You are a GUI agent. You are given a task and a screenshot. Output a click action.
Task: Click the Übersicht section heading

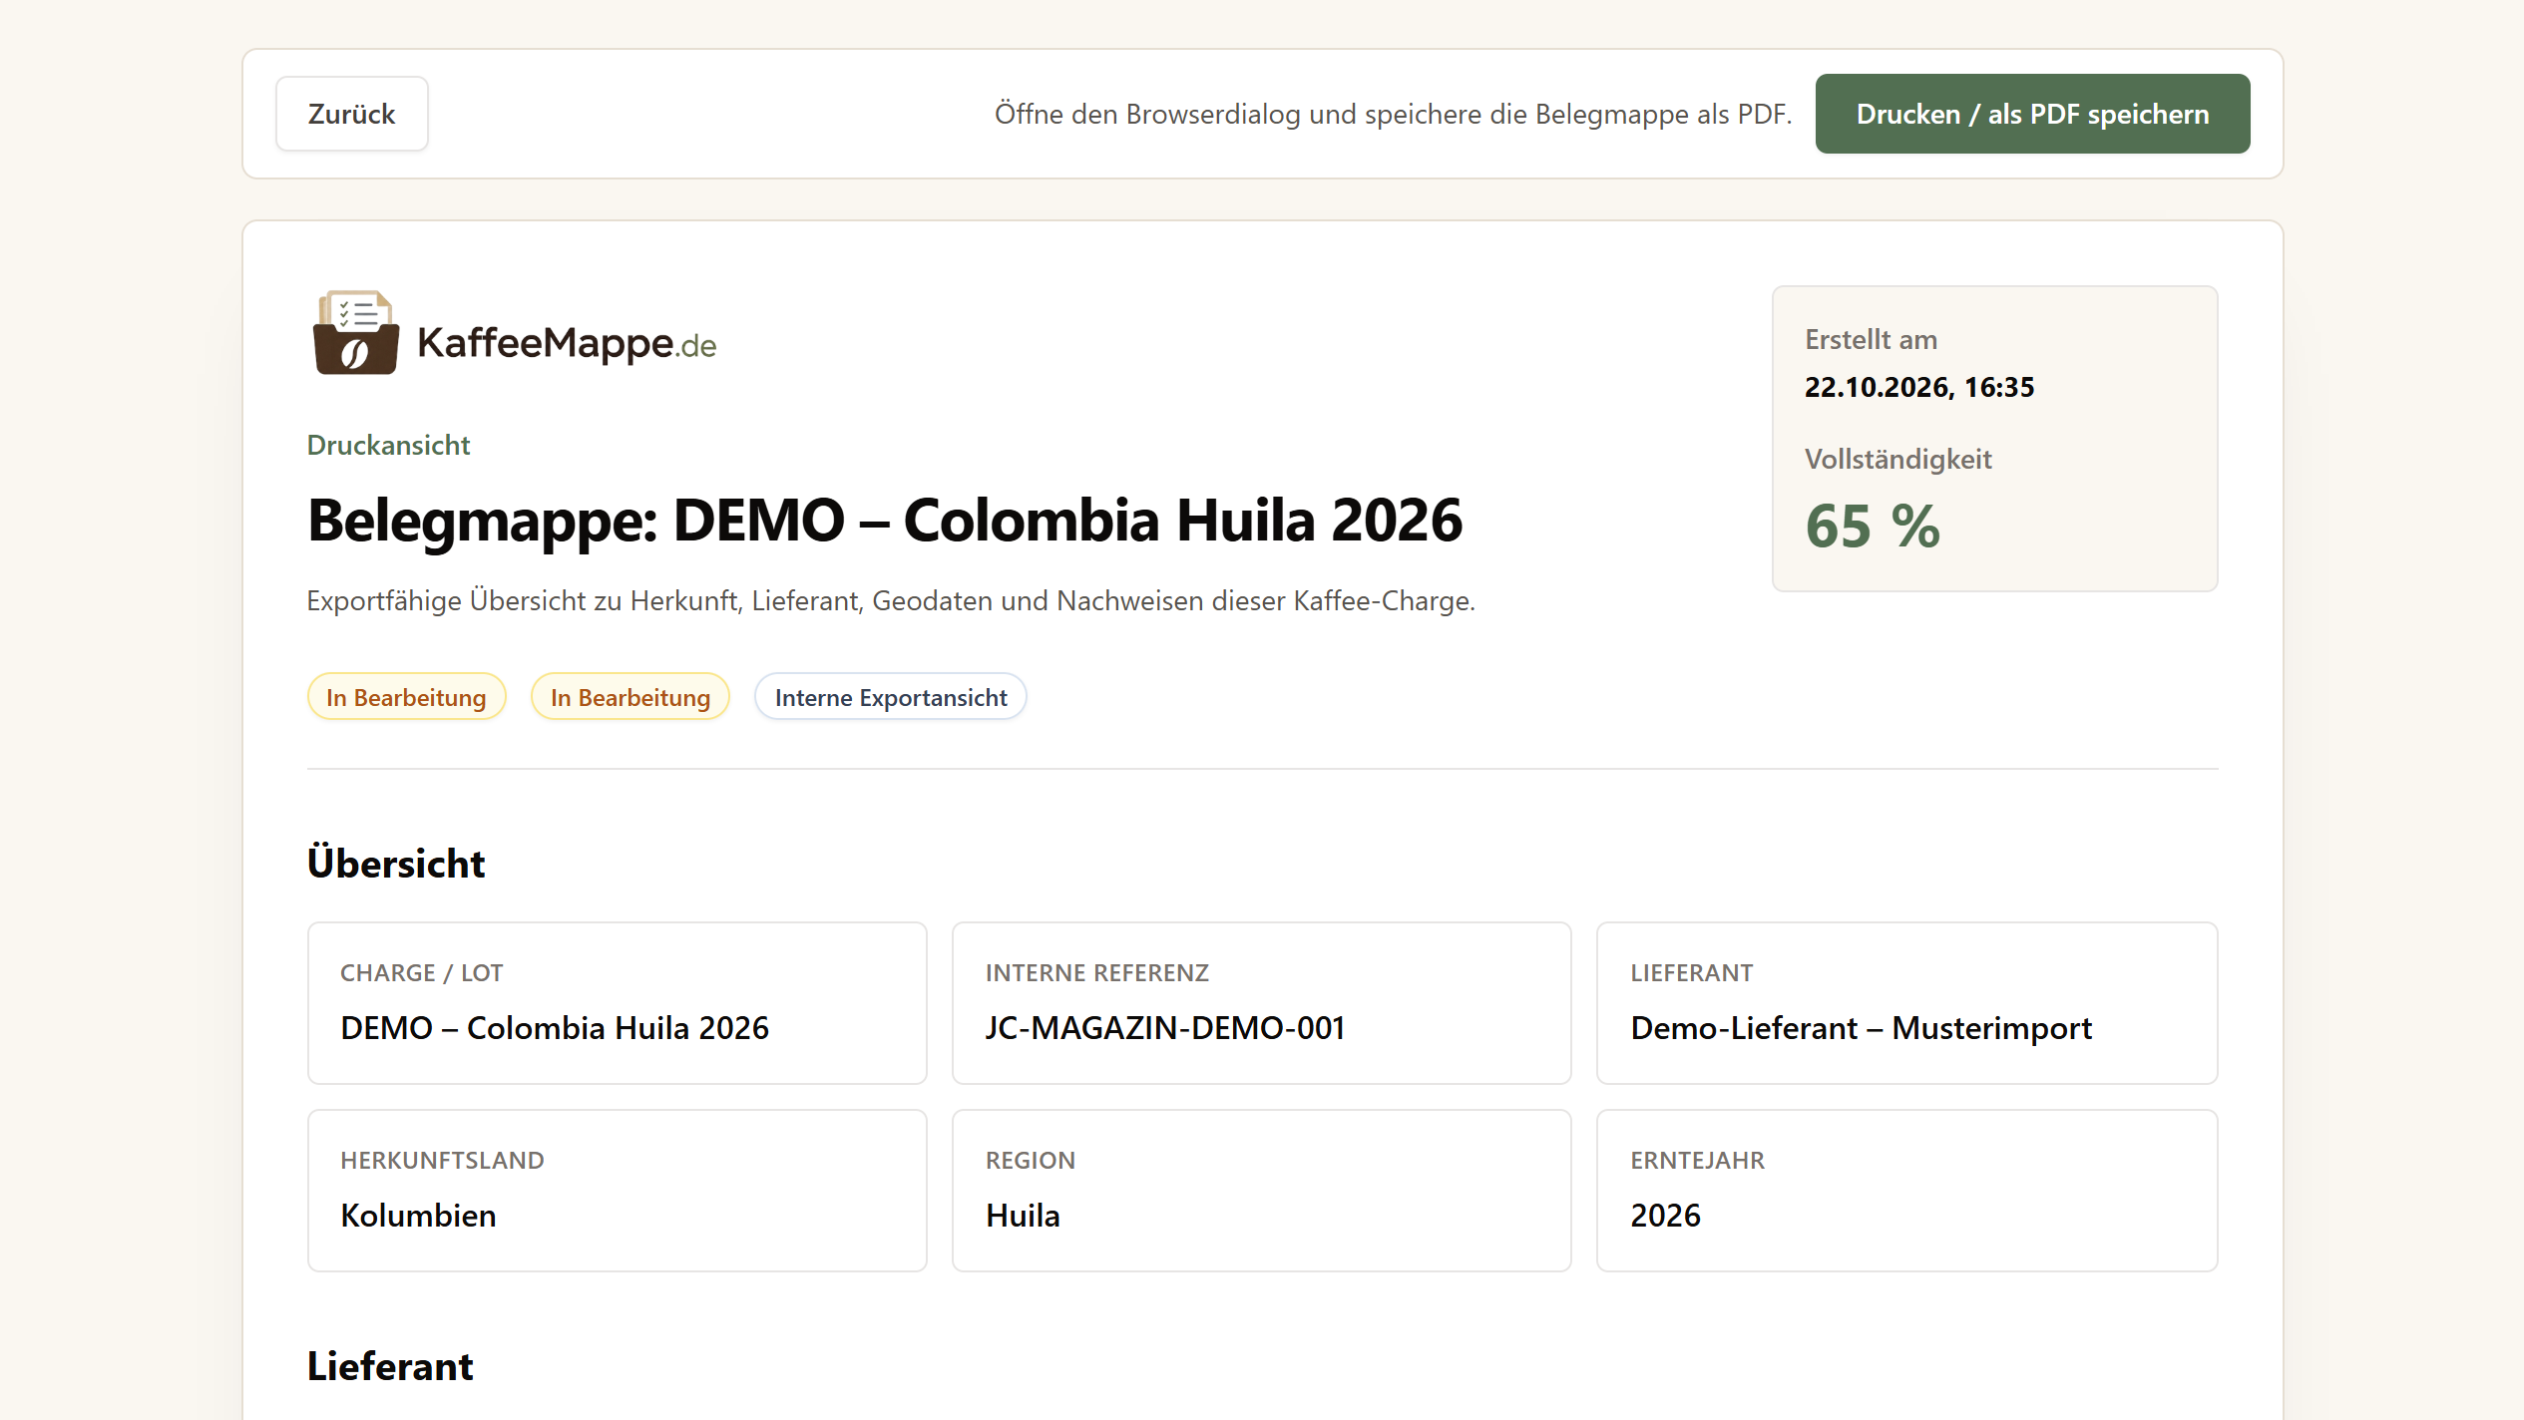coord(396,863)
